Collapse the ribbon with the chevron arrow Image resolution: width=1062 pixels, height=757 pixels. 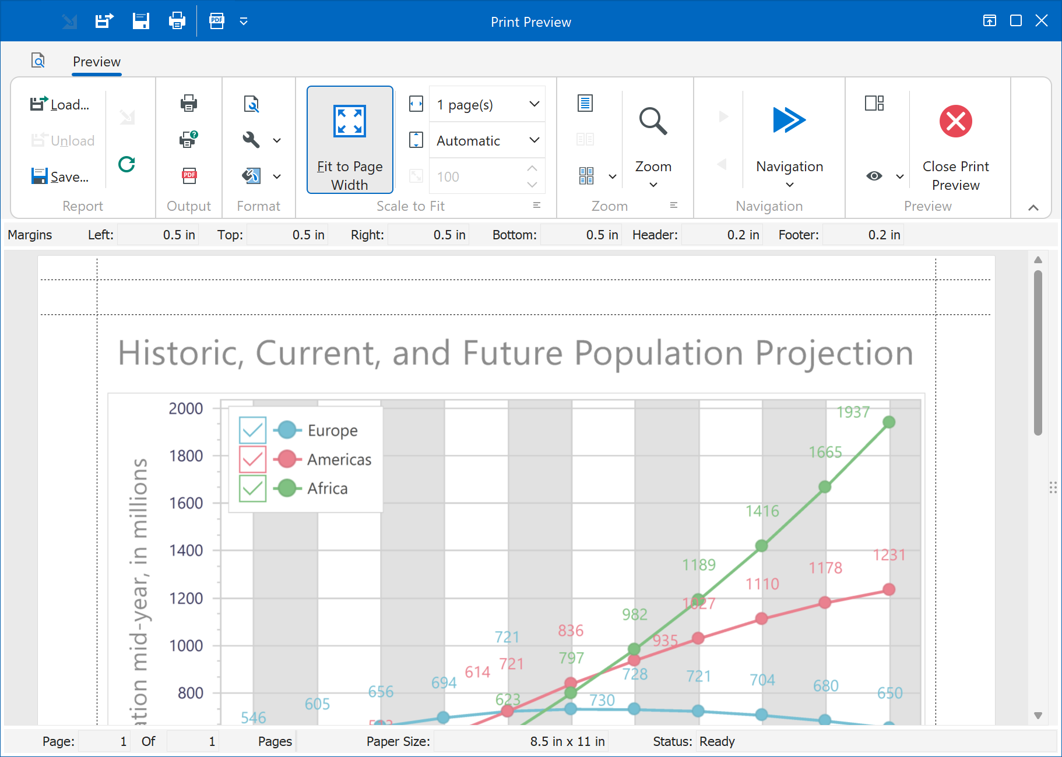pos(1033,207)
